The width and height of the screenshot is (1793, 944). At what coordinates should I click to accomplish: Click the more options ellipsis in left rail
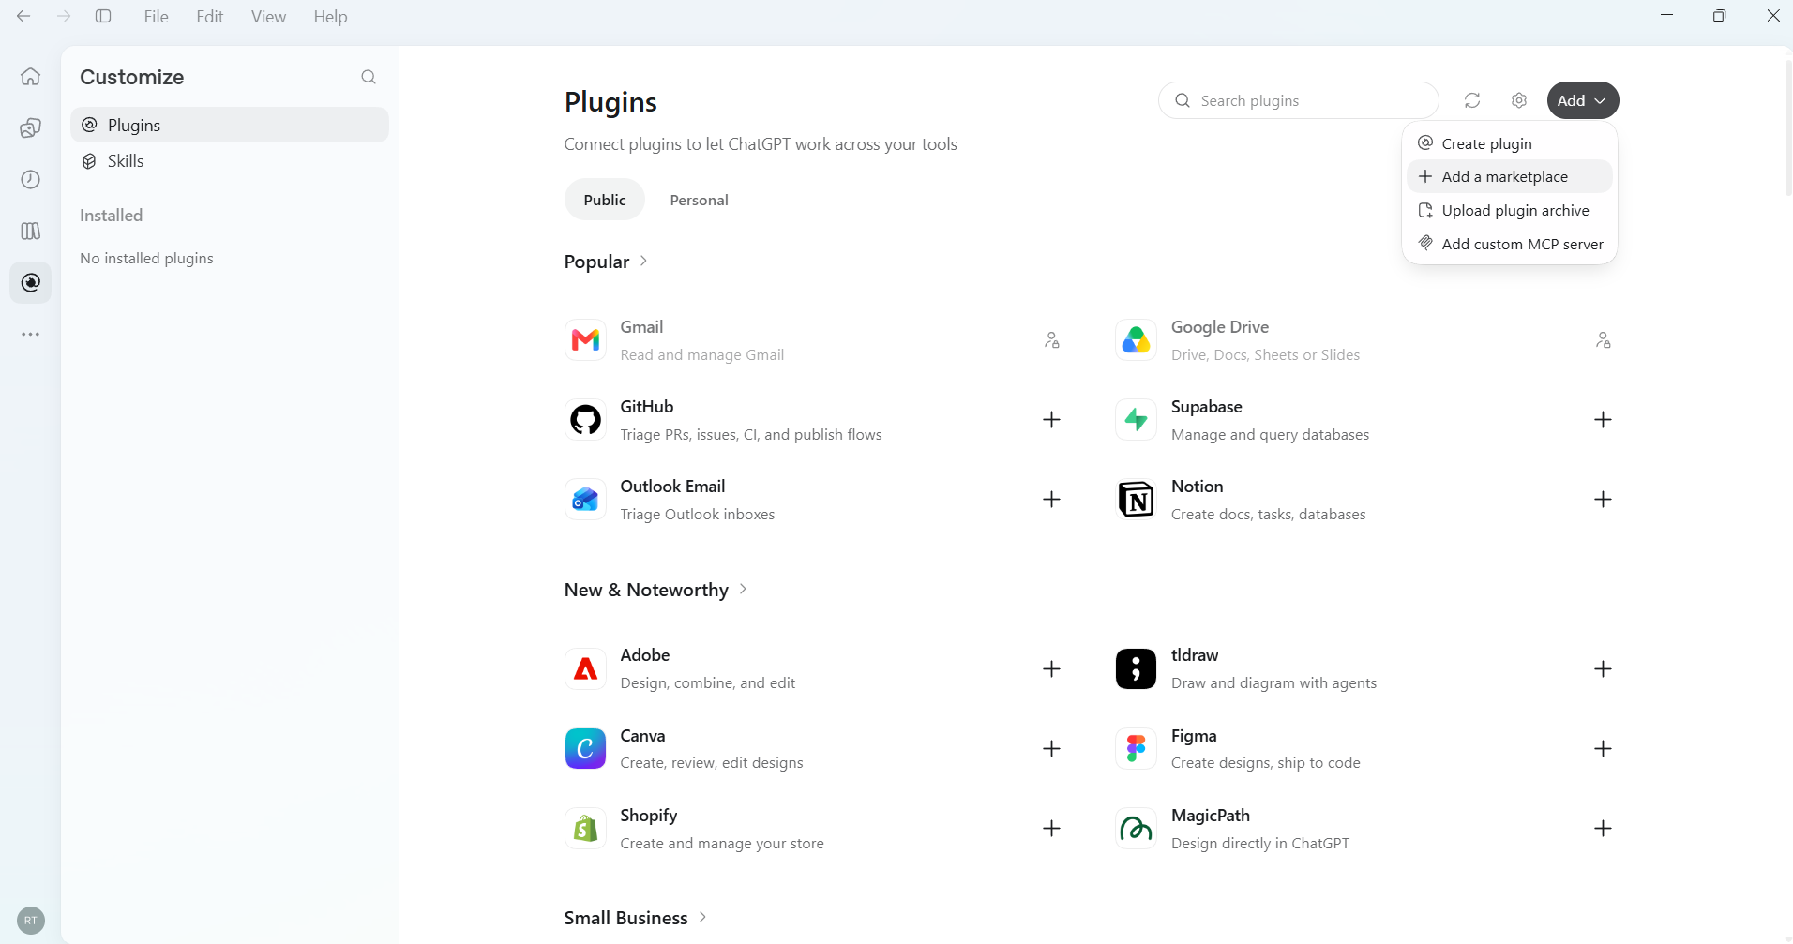pos(31,334)
